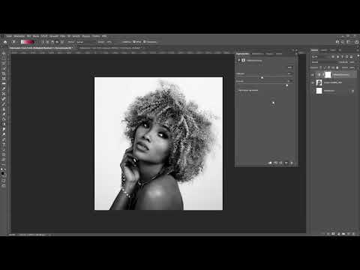
Task: Select the white bottom layer thumbnail
Action: coord(319,91)
